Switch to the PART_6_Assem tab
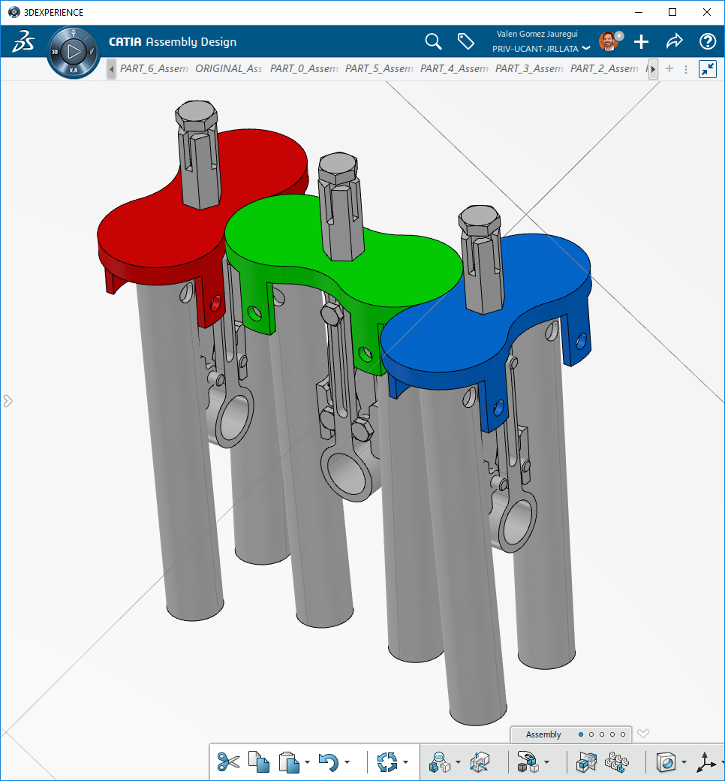The height and width of the screenshot is (781, 725). tap(154, 69)
